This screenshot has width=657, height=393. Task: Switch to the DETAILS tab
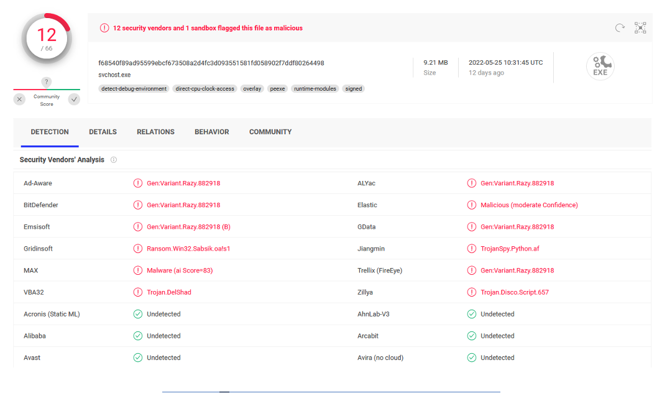103,132
